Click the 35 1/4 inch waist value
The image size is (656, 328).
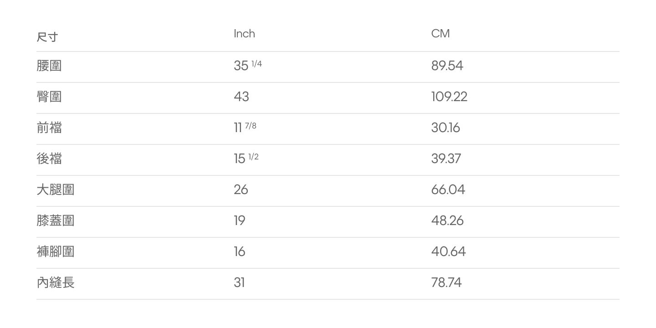(x=248, y=65)
